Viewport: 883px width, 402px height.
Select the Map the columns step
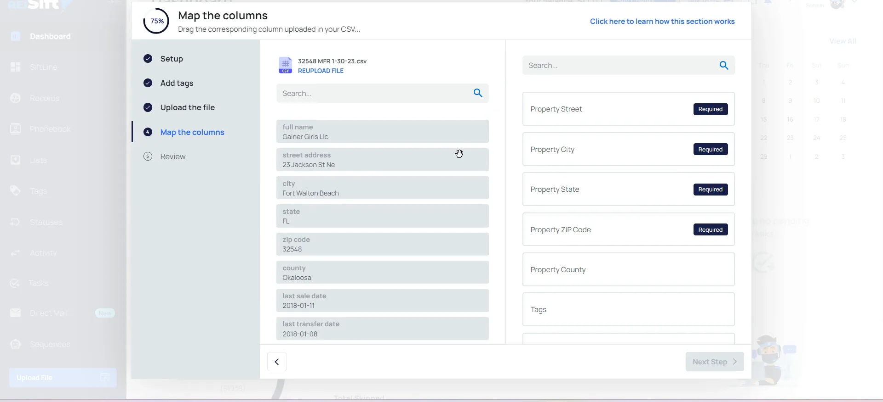pos(192,132)
